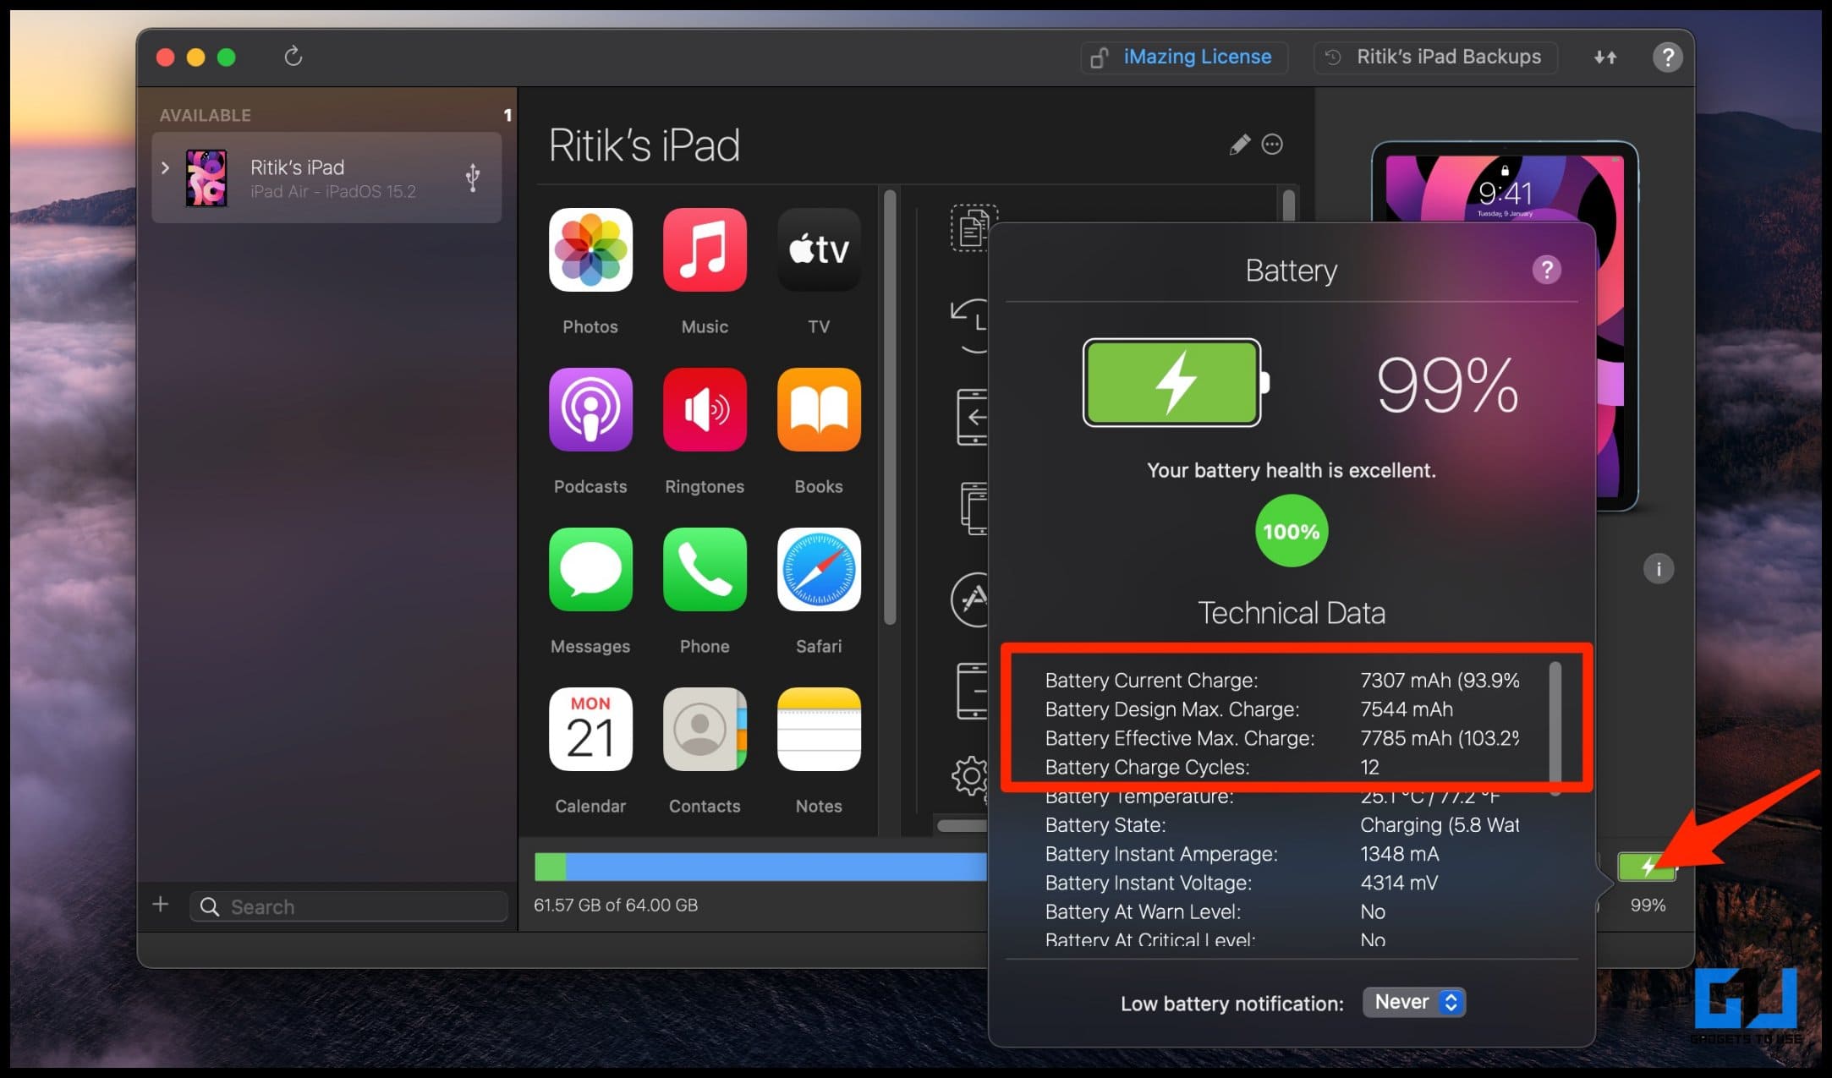Open the Low battery notification dropdown
1832x1078 pixels.
click(1414, 1003)
